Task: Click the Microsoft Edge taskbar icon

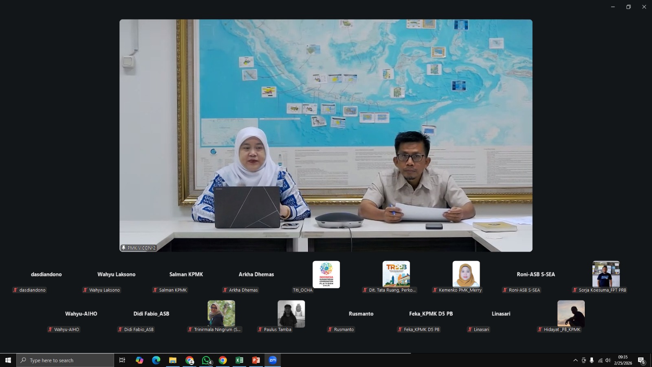Action: pos(156,360)
